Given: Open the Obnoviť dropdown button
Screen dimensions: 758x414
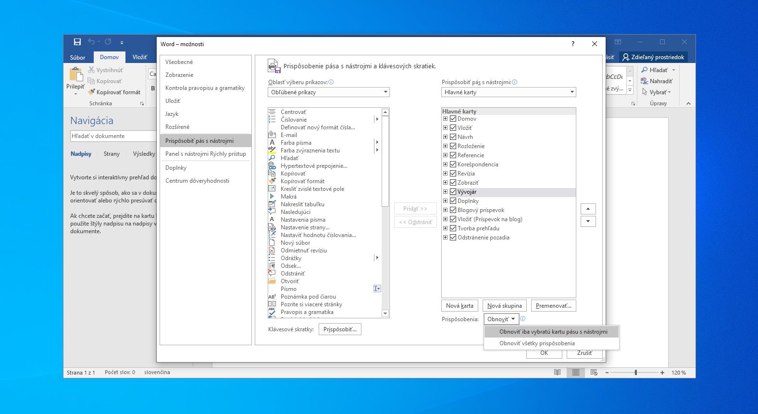Looking at the screenshot, I should [x=501, y=319].
